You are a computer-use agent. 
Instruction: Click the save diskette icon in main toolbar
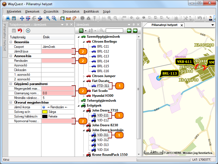tap(14, 18)
